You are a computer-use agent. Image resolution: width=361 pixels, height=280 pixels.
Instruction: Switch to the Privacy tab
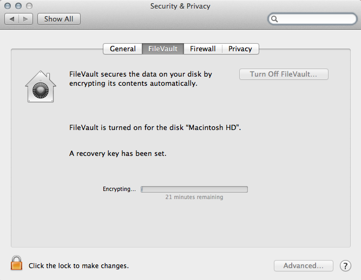click(240, 49)
